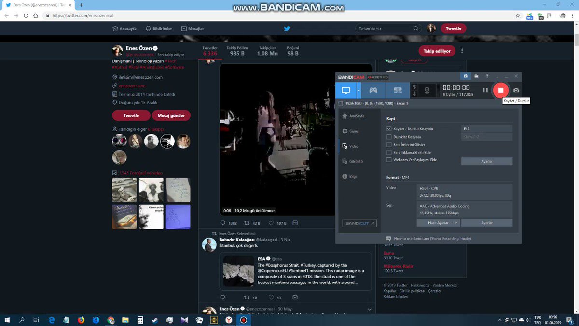Click the recording area selection icon
579x326 pixels.
[341, 103]
